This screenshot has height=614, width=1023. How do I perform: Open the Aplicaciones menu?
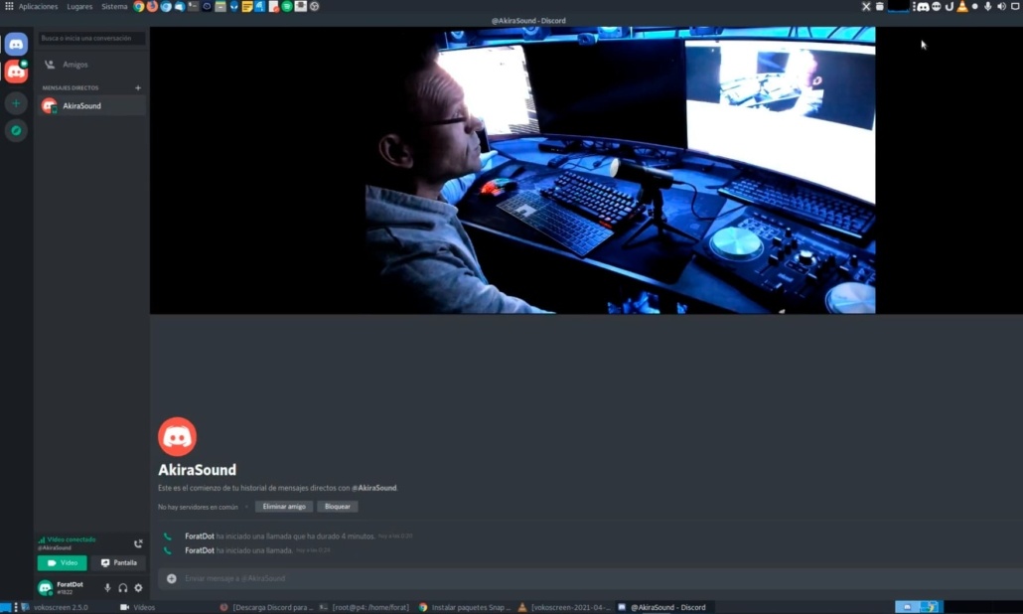click(37, 6)
